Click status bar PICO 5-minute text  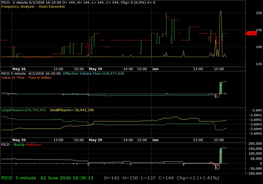[18, 178]
